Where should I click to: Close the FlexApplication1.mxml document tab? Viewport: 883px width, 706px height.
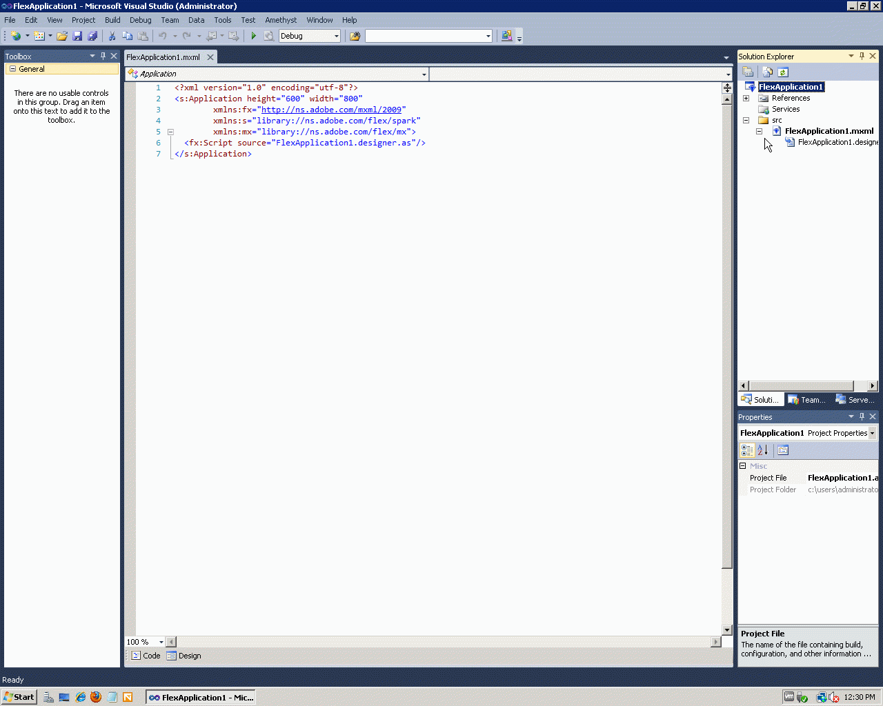(210, 57)
